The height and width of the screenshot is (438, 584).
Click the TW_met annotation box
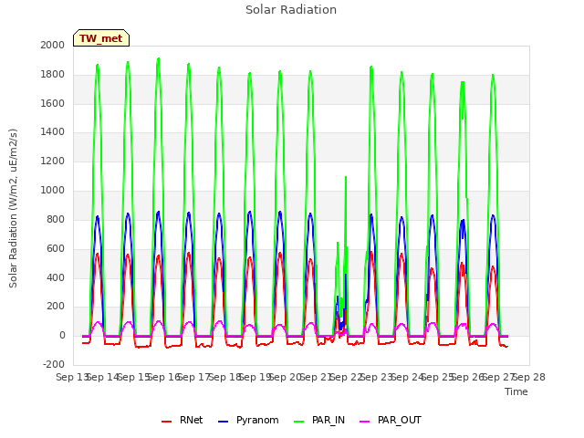click(x=101, y=38)
